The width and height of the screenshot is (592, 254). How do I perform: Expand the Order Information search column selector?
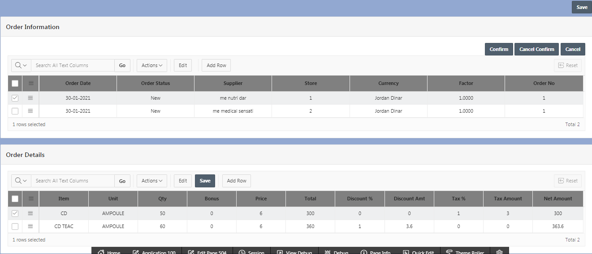point(21,65)
